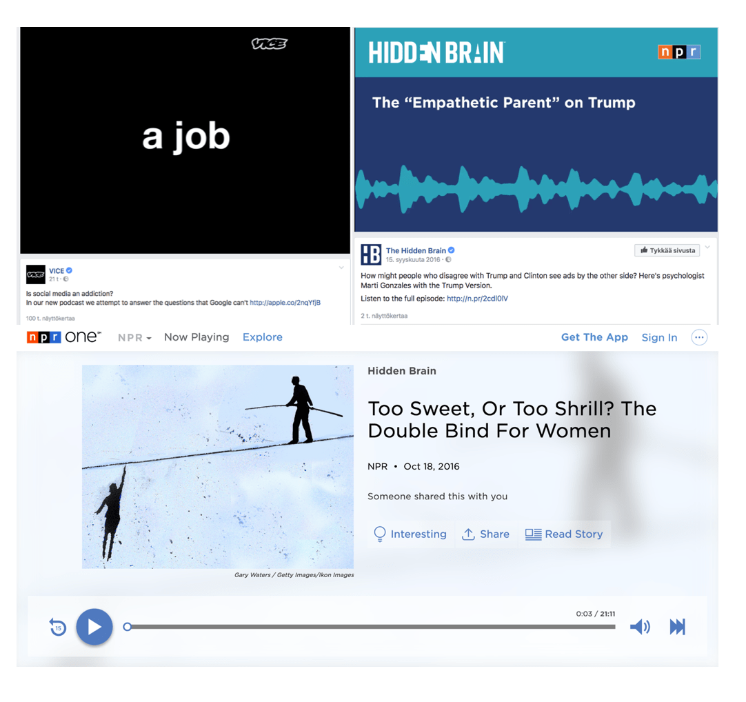Switch to the Now Playing tab
This screenshot has height=702, width=746.
pos(196,337)
